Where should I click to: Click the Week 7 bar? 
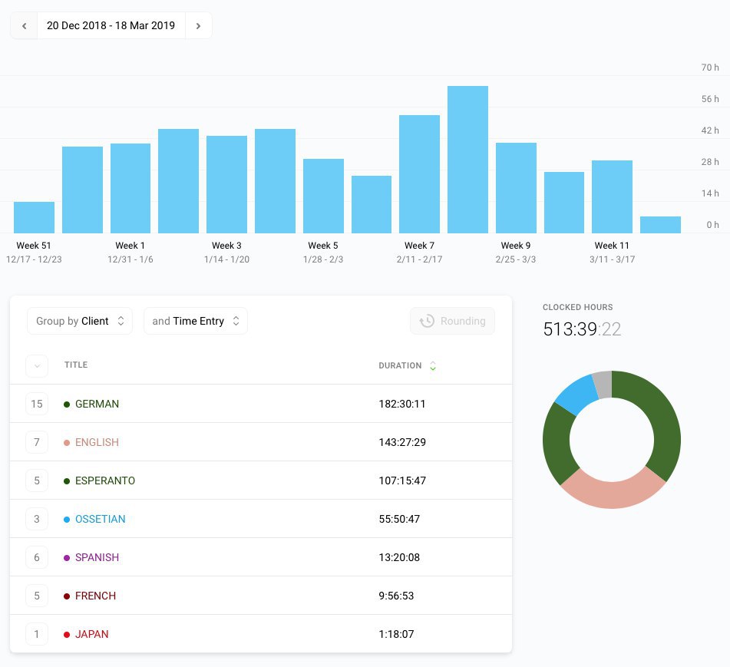419,174
